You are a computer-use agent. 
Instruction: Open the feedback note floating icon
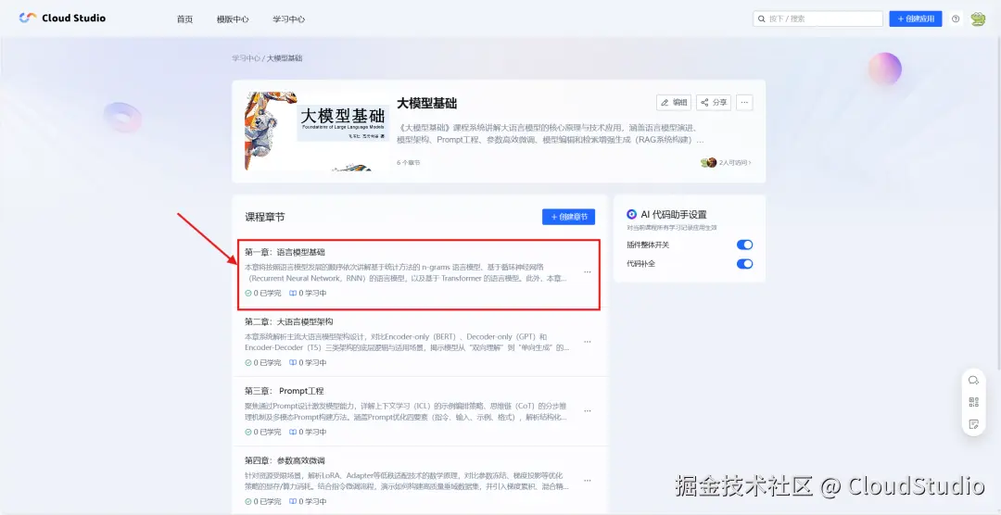pyautogui.click(x=973, y=423)
